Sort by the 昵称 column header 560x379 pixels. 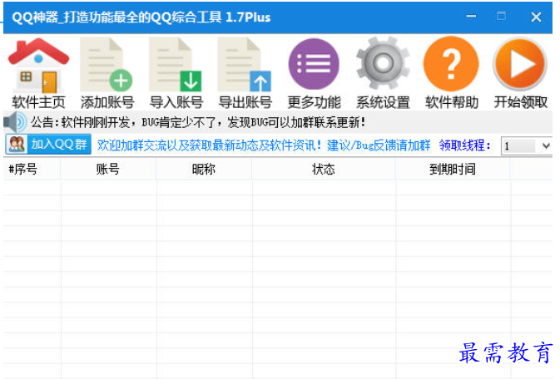coord(204,169)
